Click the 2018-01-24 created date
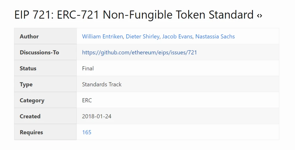Viewport: 295px width, 150px height. pos(97,116)
